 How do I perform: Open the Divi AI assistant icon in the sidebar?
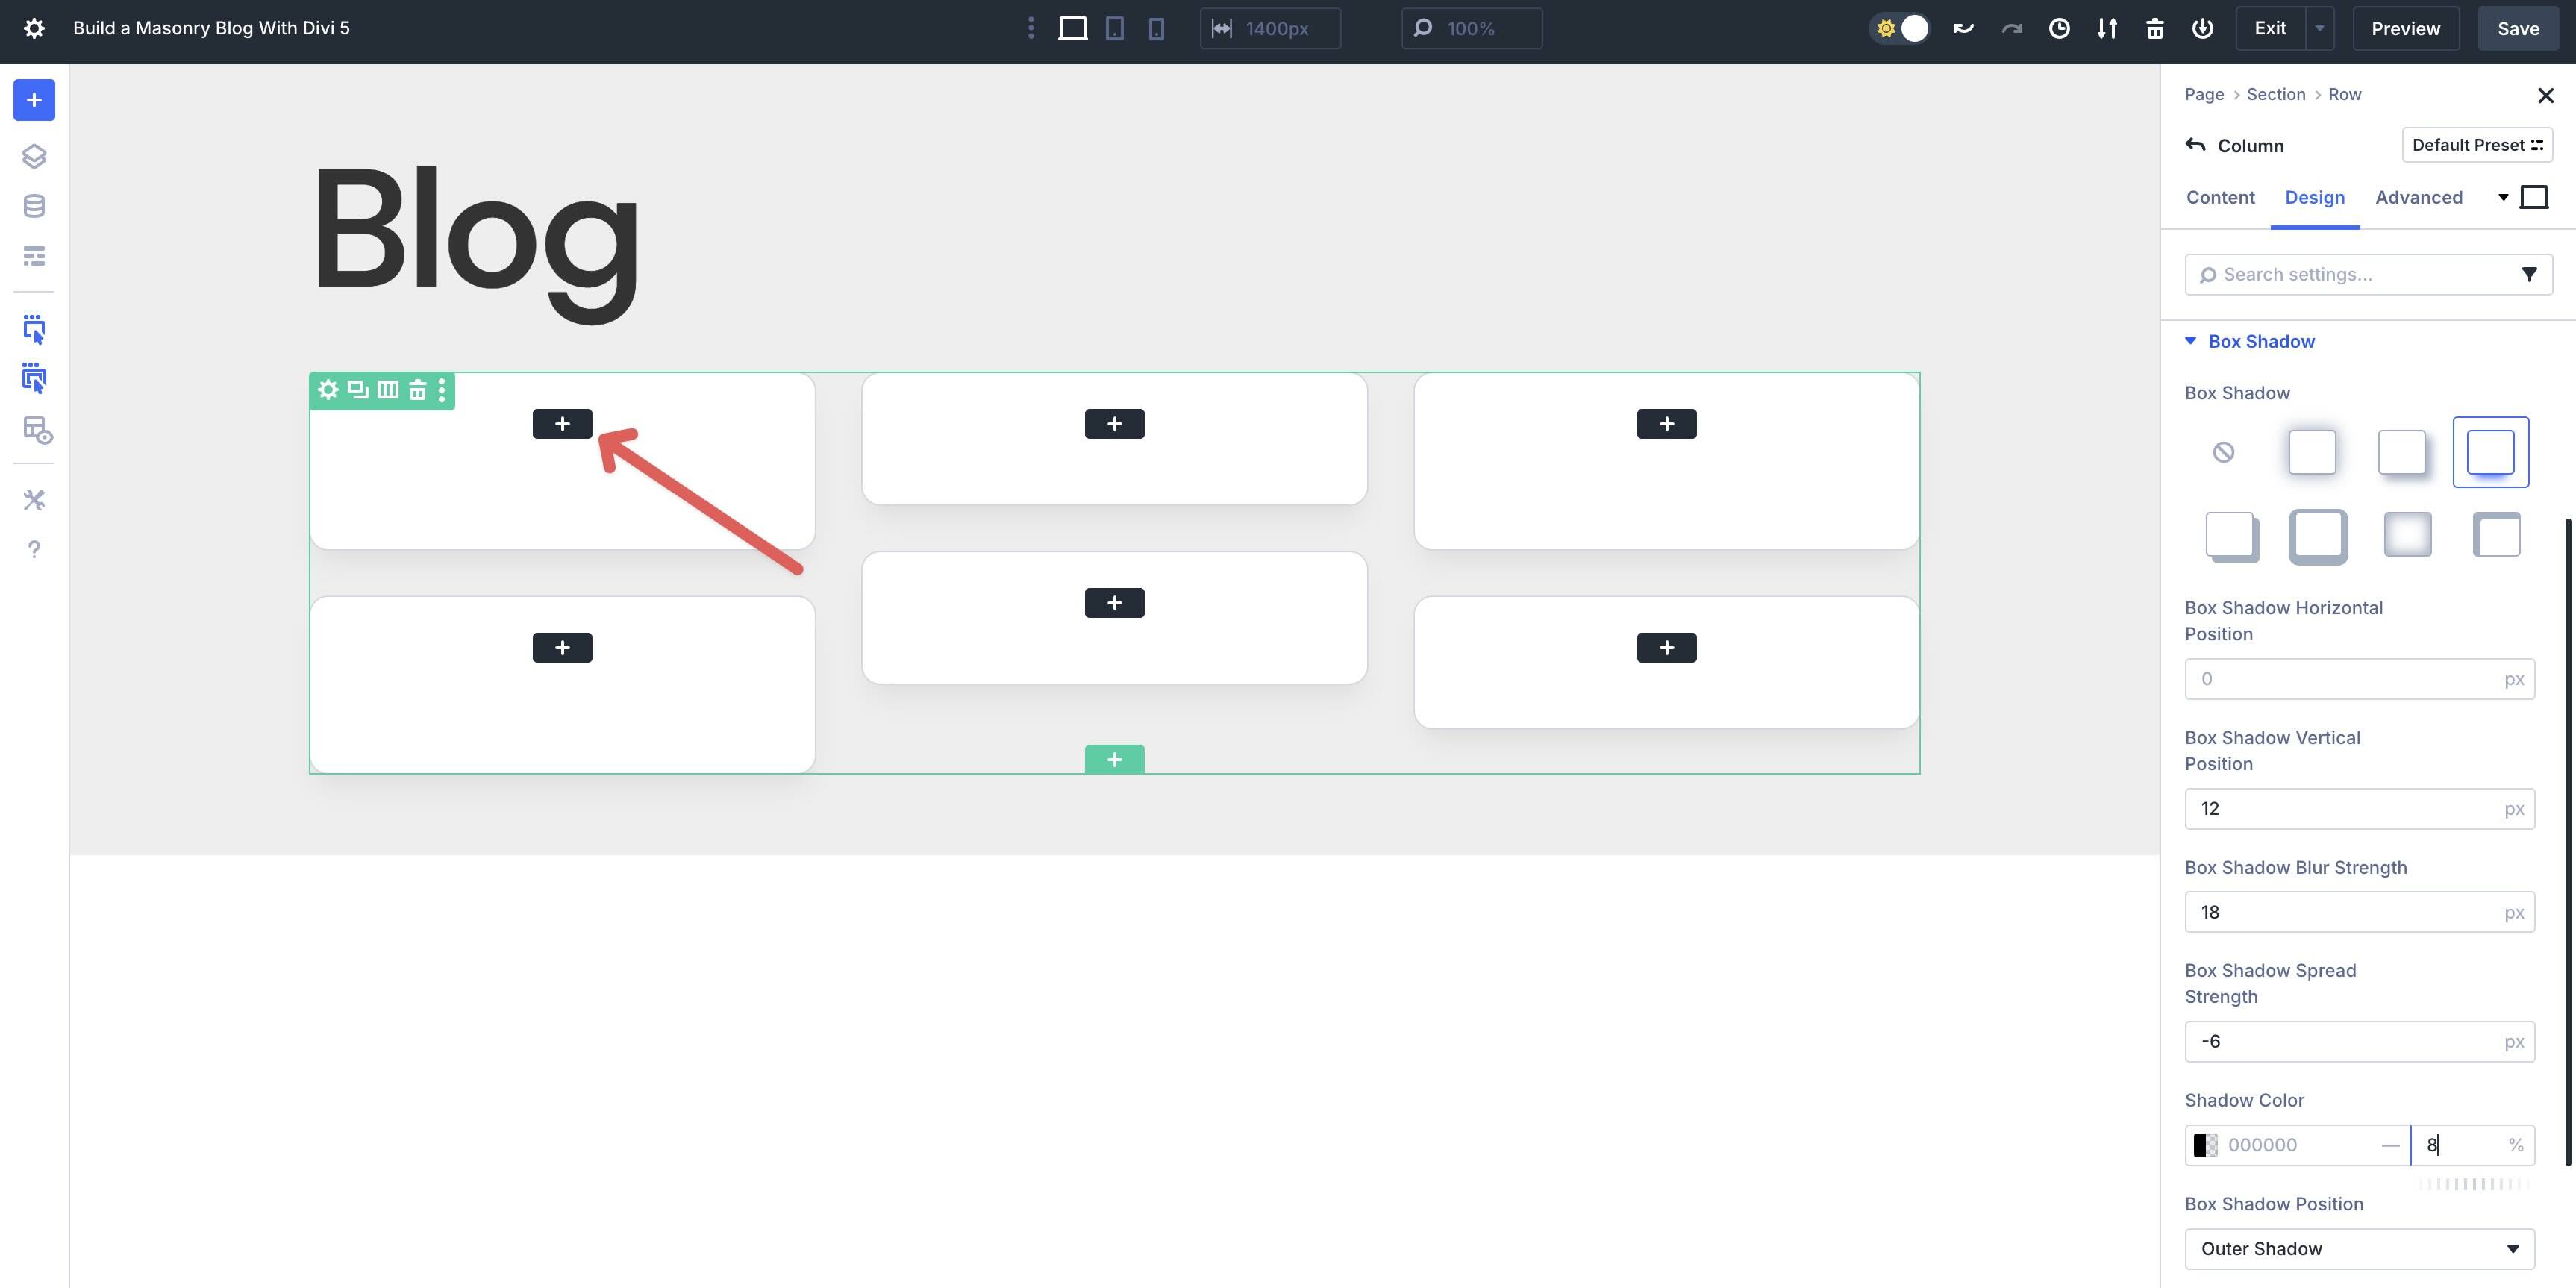click(34, 206)
